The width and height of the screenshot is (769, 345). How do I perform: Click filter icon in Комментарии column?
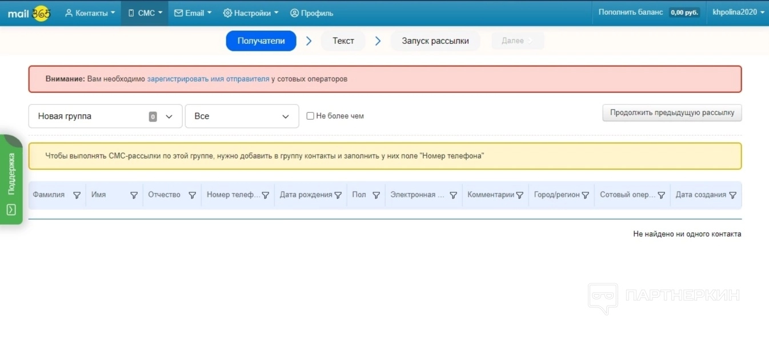(519, 195)
